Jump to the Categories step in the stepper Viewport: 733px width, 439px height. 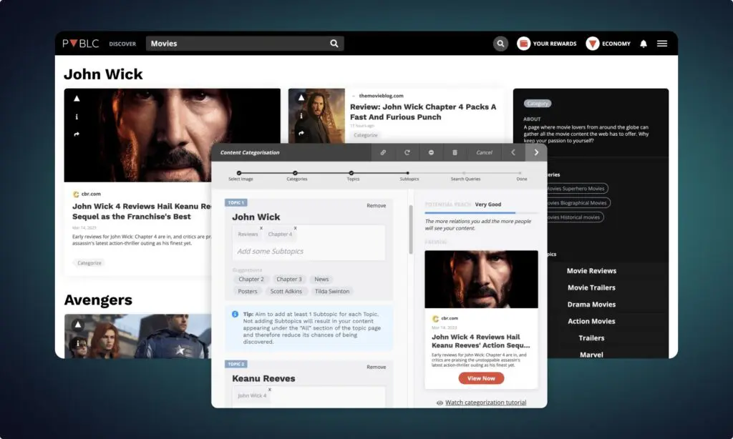click(296, 173)
